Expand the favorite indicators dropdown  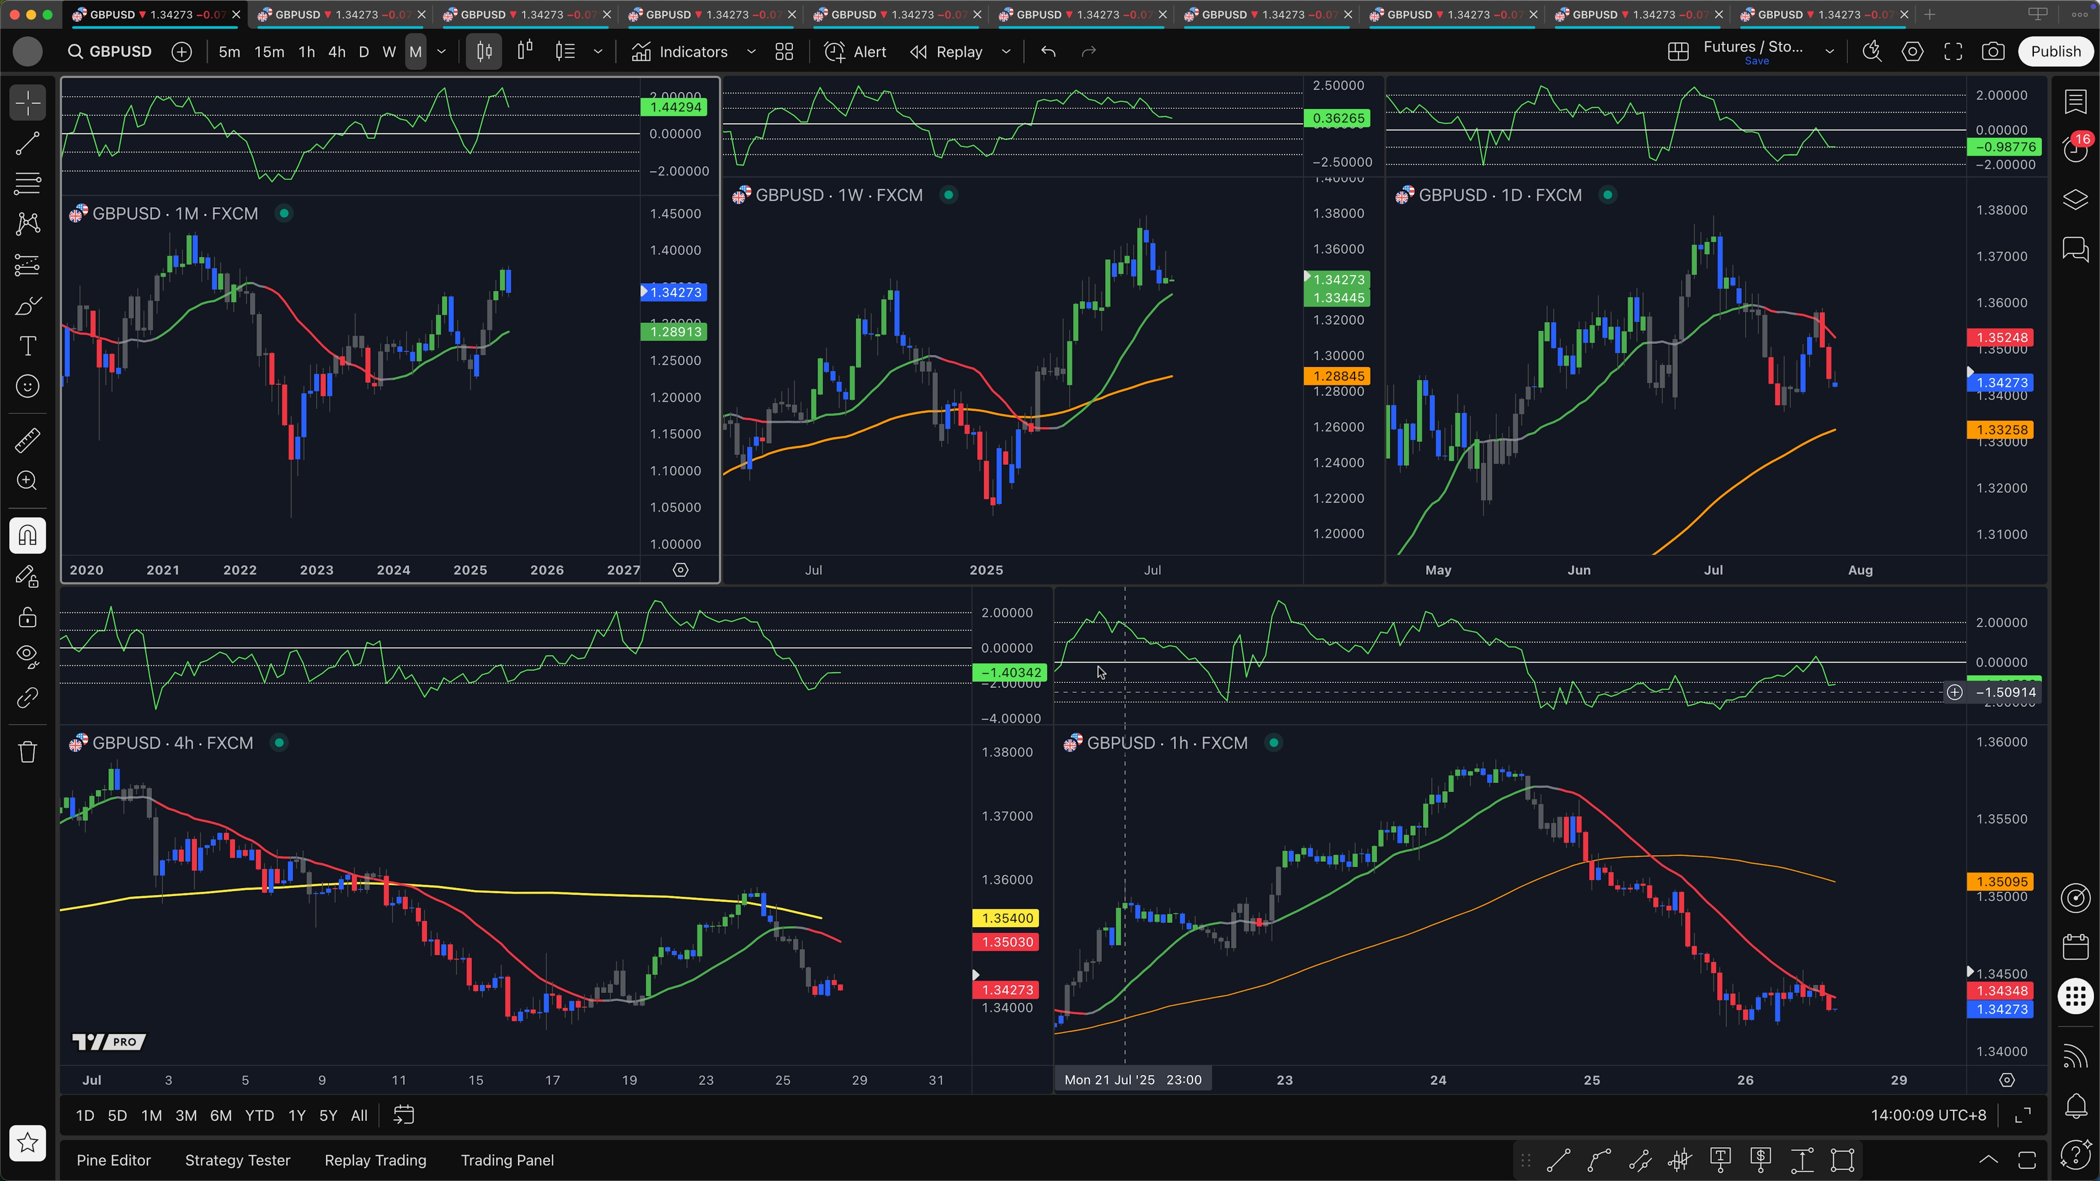(751, 51)
